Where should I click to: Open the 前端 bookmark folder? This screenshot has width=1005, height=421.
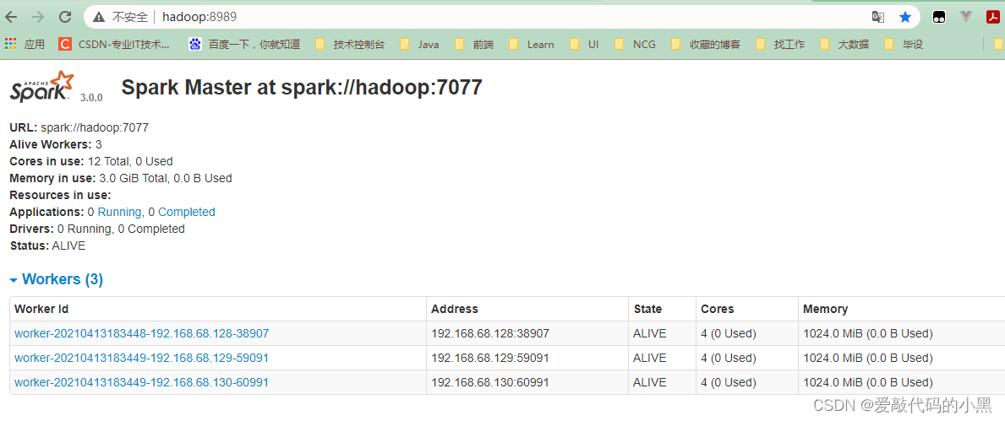[475, 44]
